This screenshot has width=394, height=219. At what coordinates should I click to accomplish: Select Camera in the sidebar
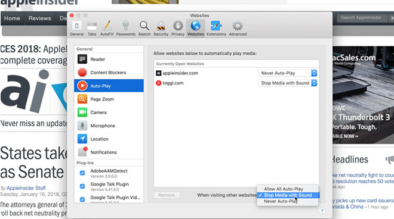click(109, 112)
